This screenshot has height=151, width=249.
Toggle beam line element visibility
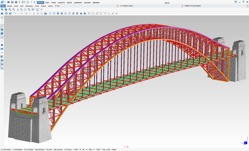point(2,26)
